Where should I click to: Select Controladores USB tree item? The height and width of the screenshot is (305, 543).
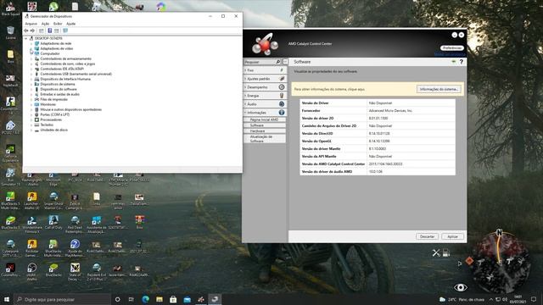click(x=76, y=74)
